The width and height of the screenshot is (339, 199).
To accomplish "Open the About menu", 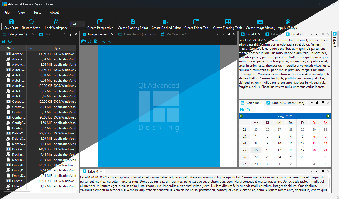I will click(x=54, y=12).
